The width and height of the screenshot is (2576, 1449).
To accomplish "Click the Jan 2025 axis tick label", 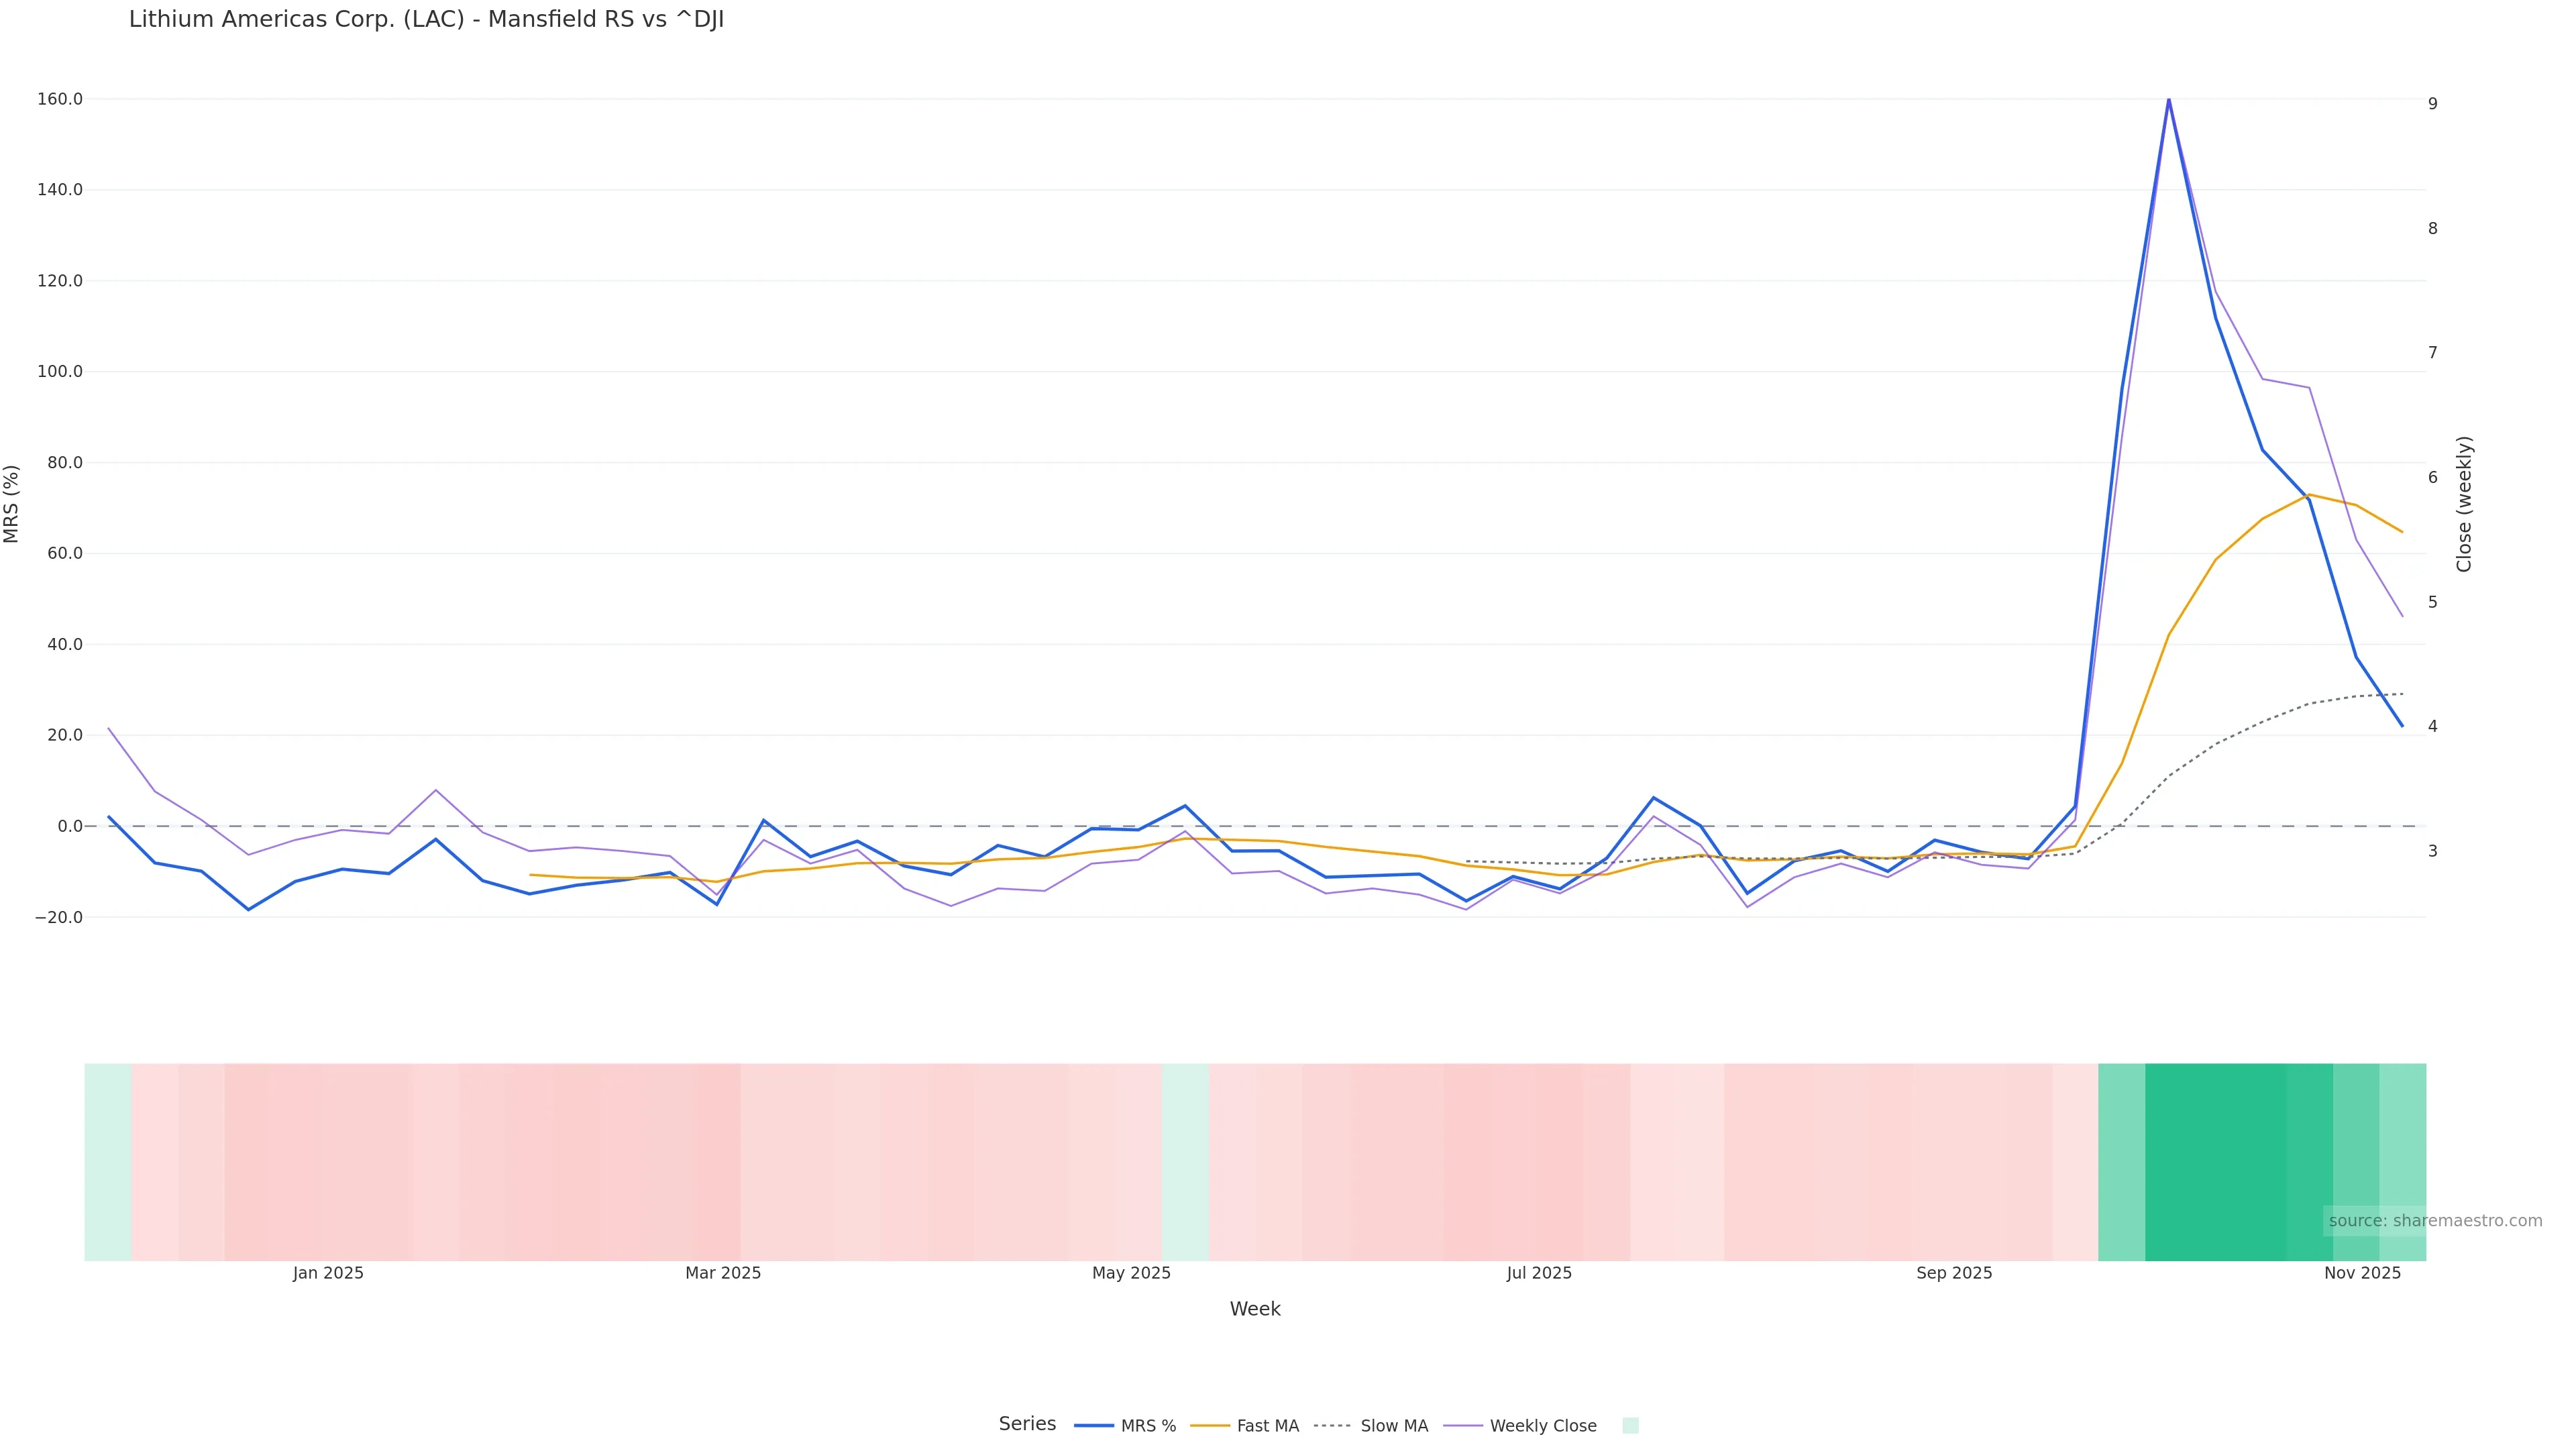I will coord(328,1273).
